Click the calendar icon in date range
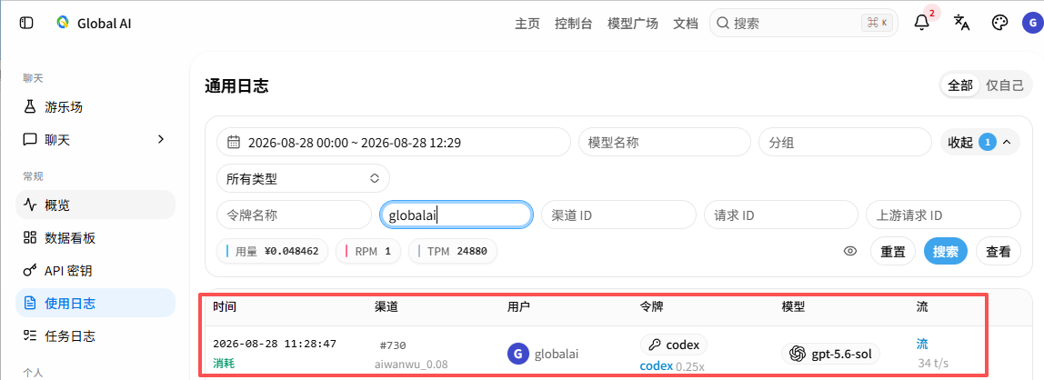This screenshot has width=1044, height=380. point(233,142)
